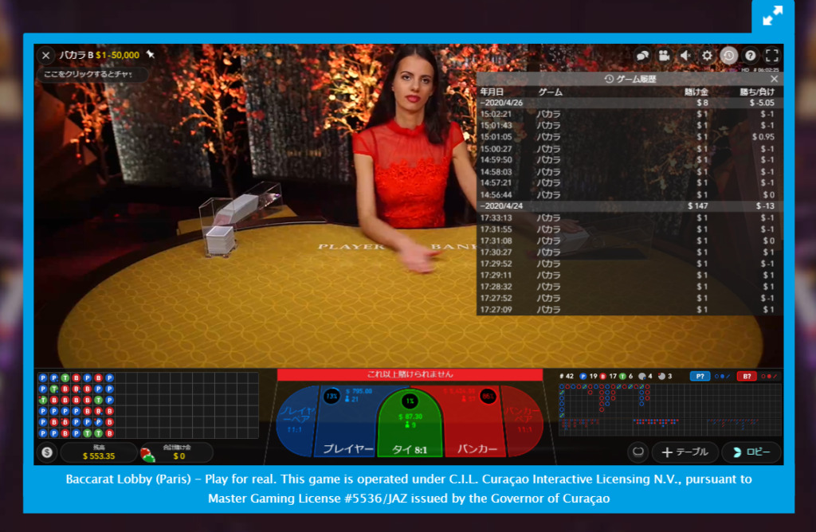Return to lobby via ロビー button
This screenshot has width=816, height=532.
(751, 452)
